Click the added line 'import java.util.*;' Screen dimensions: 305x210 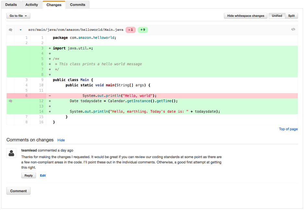click(x=152, y=48)
